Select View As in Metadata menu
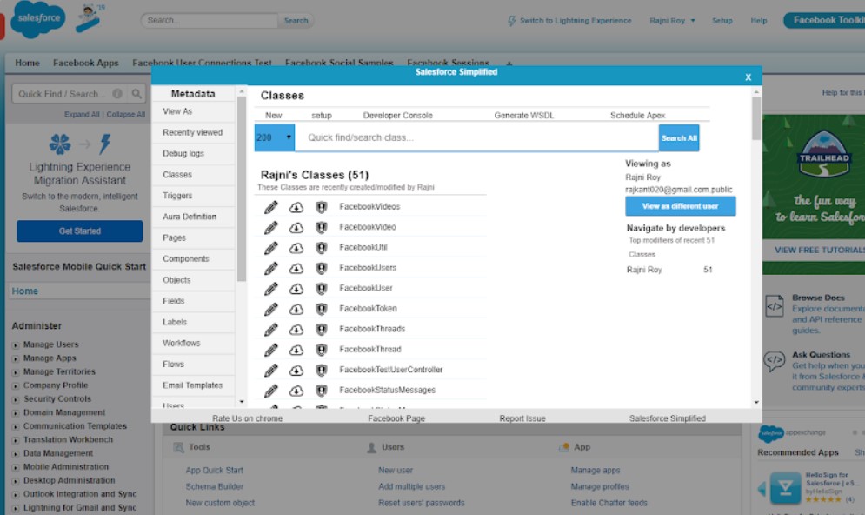This screenshot has width=865, height=515. point(194,111)
